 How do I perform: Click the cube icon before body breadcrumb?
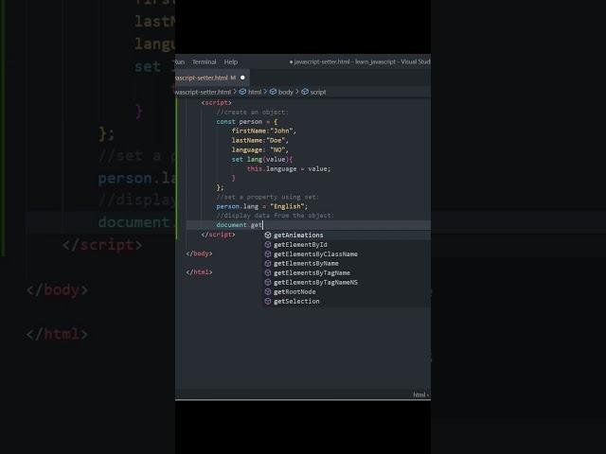tap(273, 92)
